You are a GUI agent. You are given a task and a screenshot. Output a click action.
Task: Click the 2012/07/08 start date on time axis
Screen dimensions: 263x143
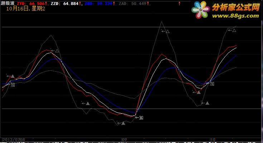(x=14, y=140)
